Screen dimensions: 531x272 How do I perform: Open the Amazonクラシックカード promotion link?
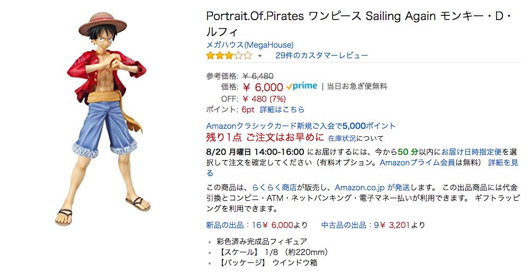click(301, 126)
